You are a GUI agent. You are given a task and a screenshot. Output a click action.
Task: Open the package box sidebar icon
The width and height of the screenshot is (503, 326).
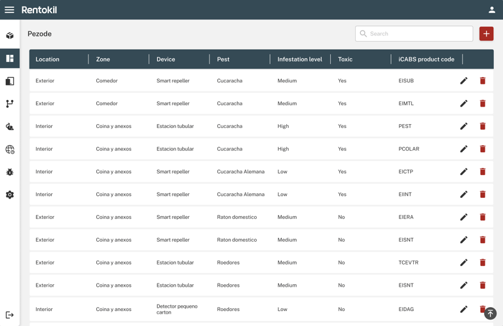point(10,35)
